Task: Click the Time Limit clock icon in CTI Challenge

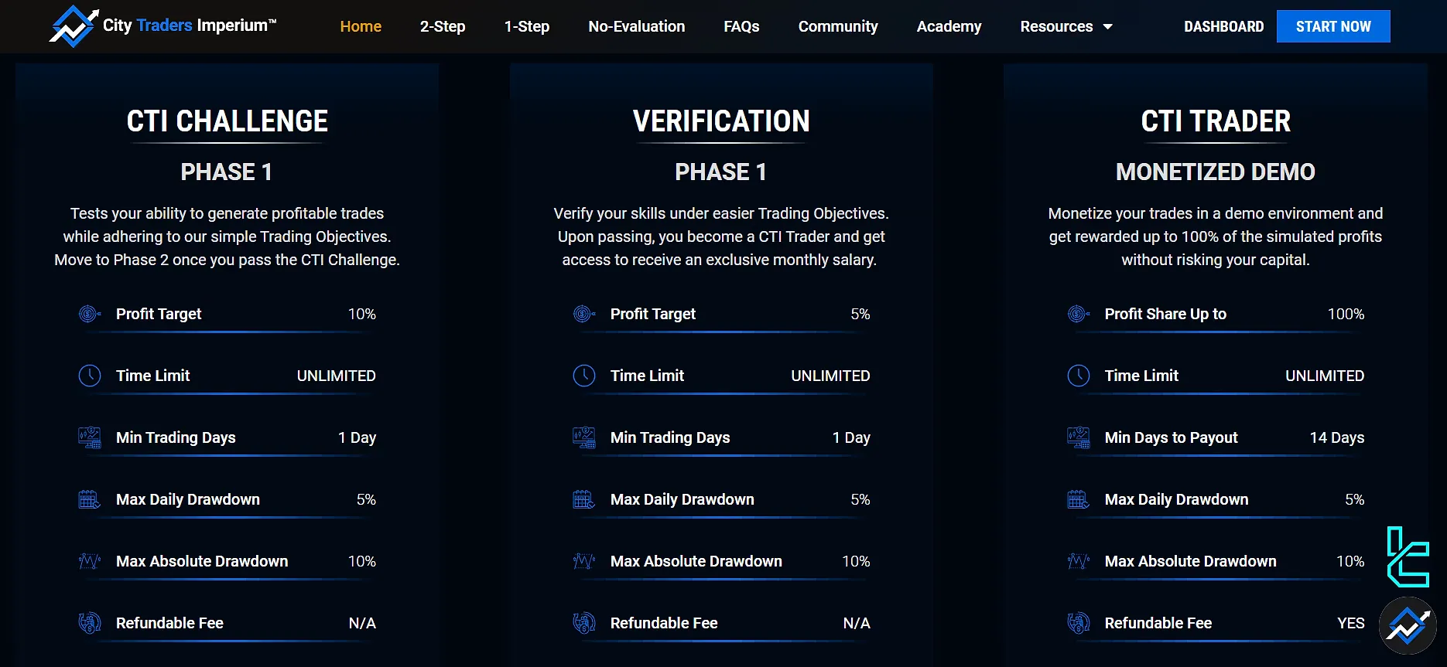Action: [x=90, y=376]
